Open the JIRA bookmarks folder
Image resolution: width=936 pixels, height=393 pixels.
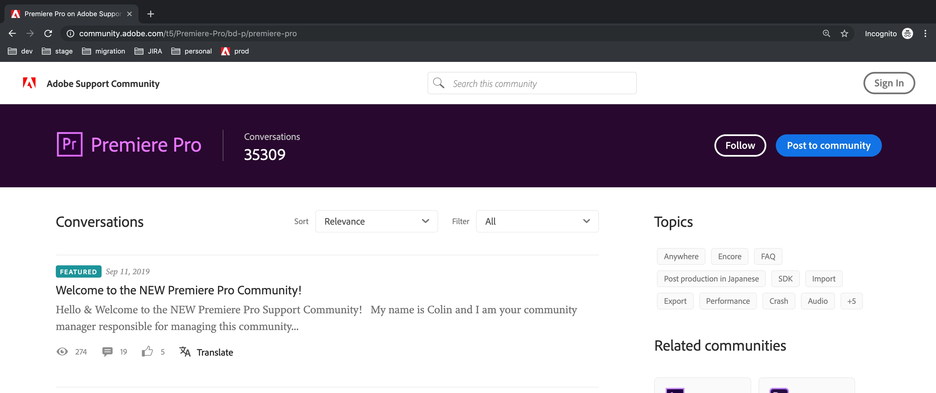pyautogui.click(x=148, y=51)
